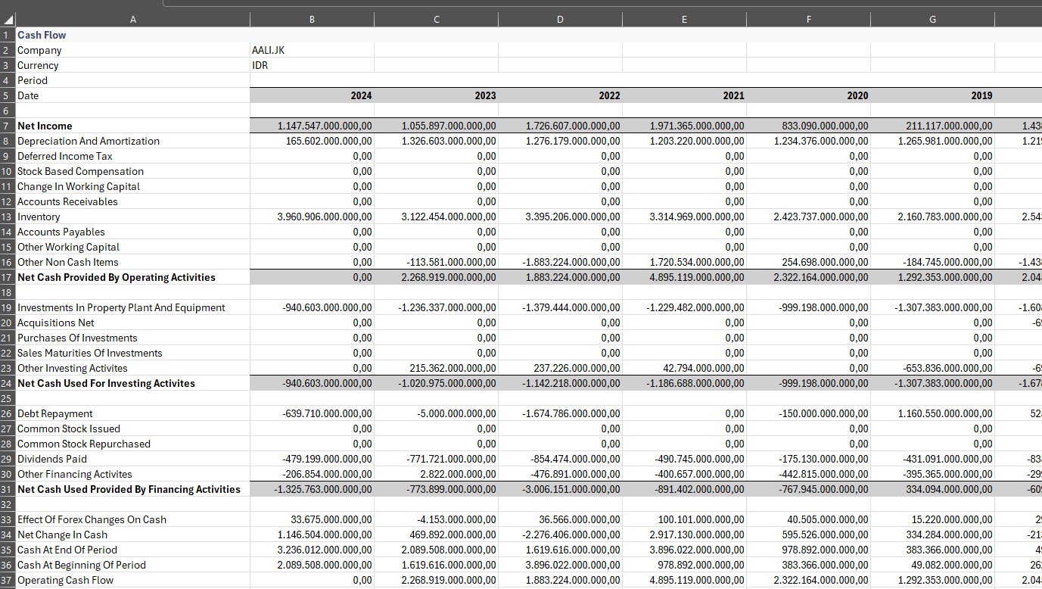Select row 7 header
Viewport: 1042px width, 589px height.
point(8,126)
